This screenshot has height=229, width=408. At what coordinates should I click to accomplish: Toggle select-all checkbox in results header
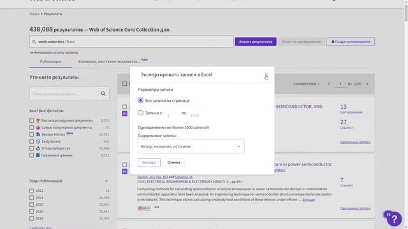125,83
